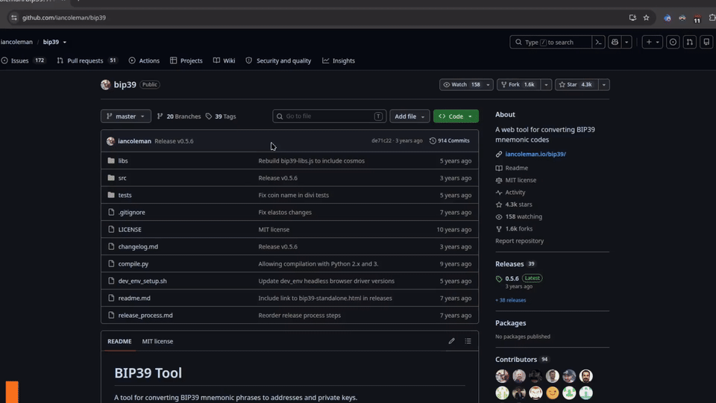Viewport: 716px width, 403px height.
Task: Open the Copilot icon in the header
Action: point(615,42)
